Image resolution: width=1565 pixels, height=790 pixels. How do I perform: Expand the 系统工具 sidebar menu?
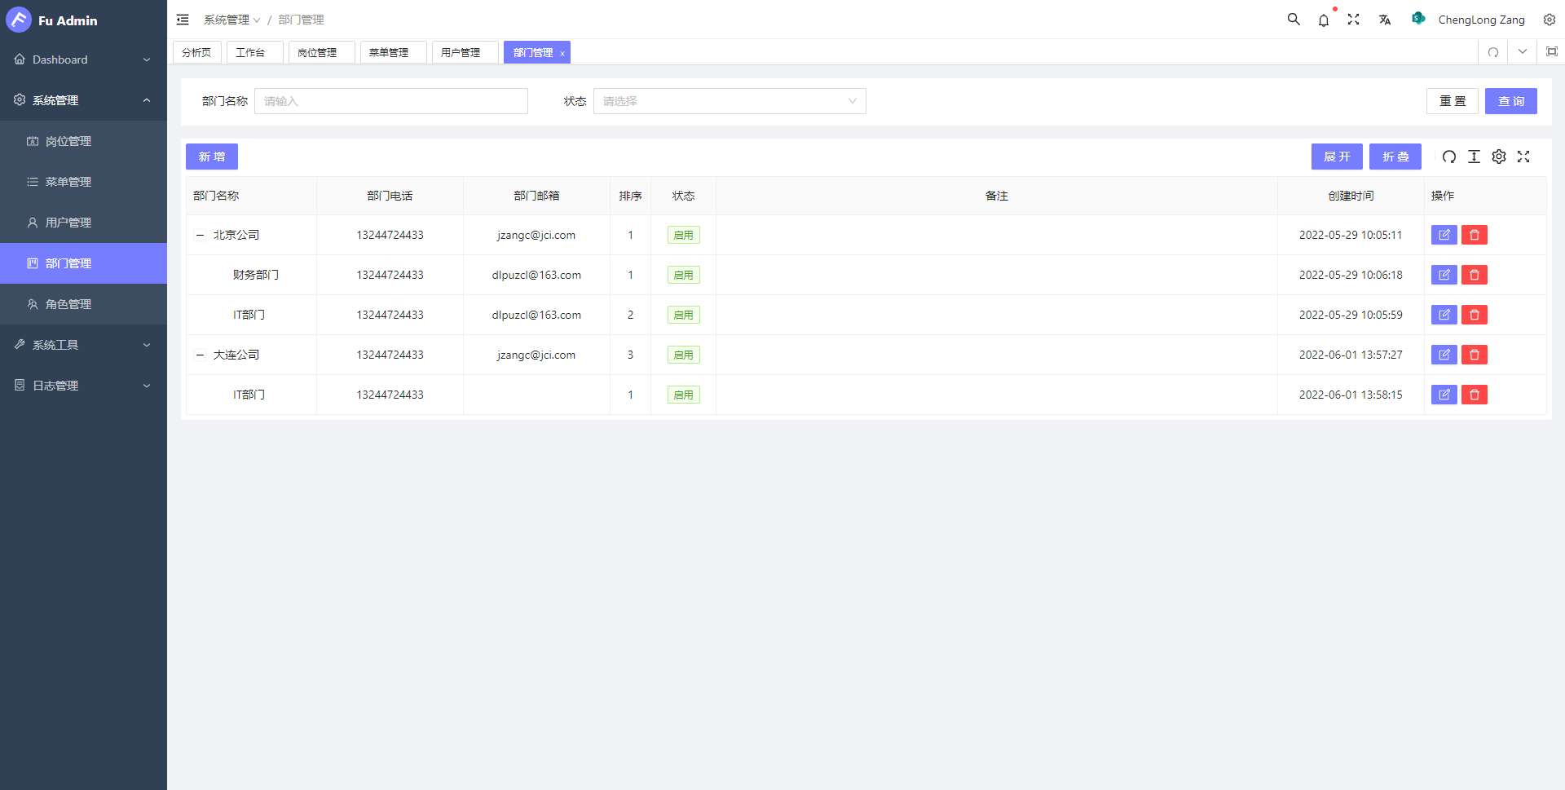(83, 345)
